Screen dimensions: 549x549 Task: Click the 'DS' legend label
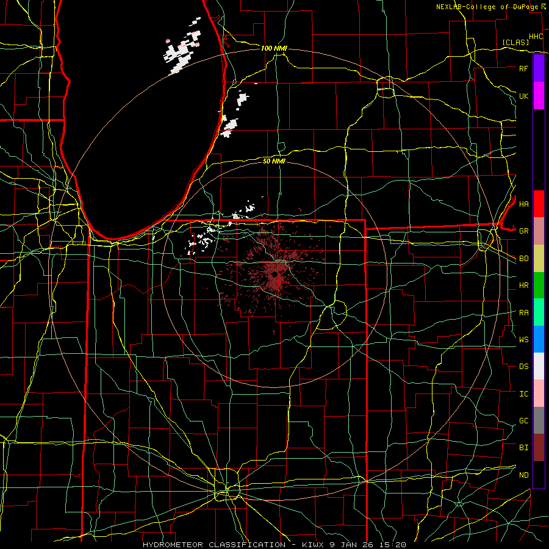point(523,367)
